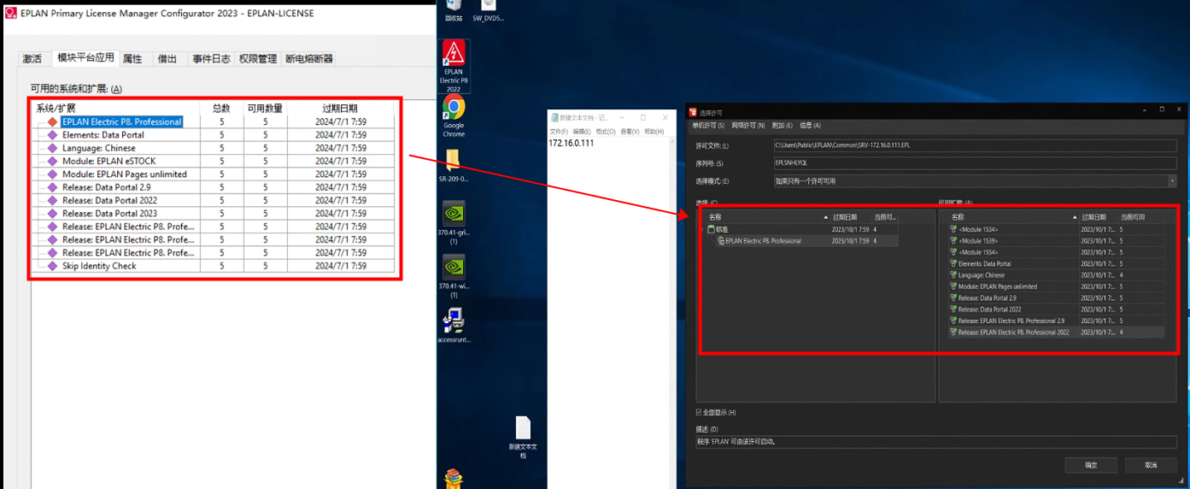
Task: Toggle the 全部显示 (H) checkbox
Action: (x=701, y=413)
